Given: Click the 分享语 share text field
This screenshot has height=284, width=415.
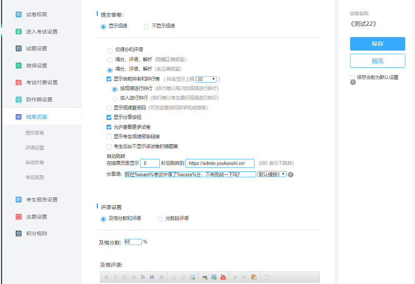Looking at the screenshot, I should (190, 174).
